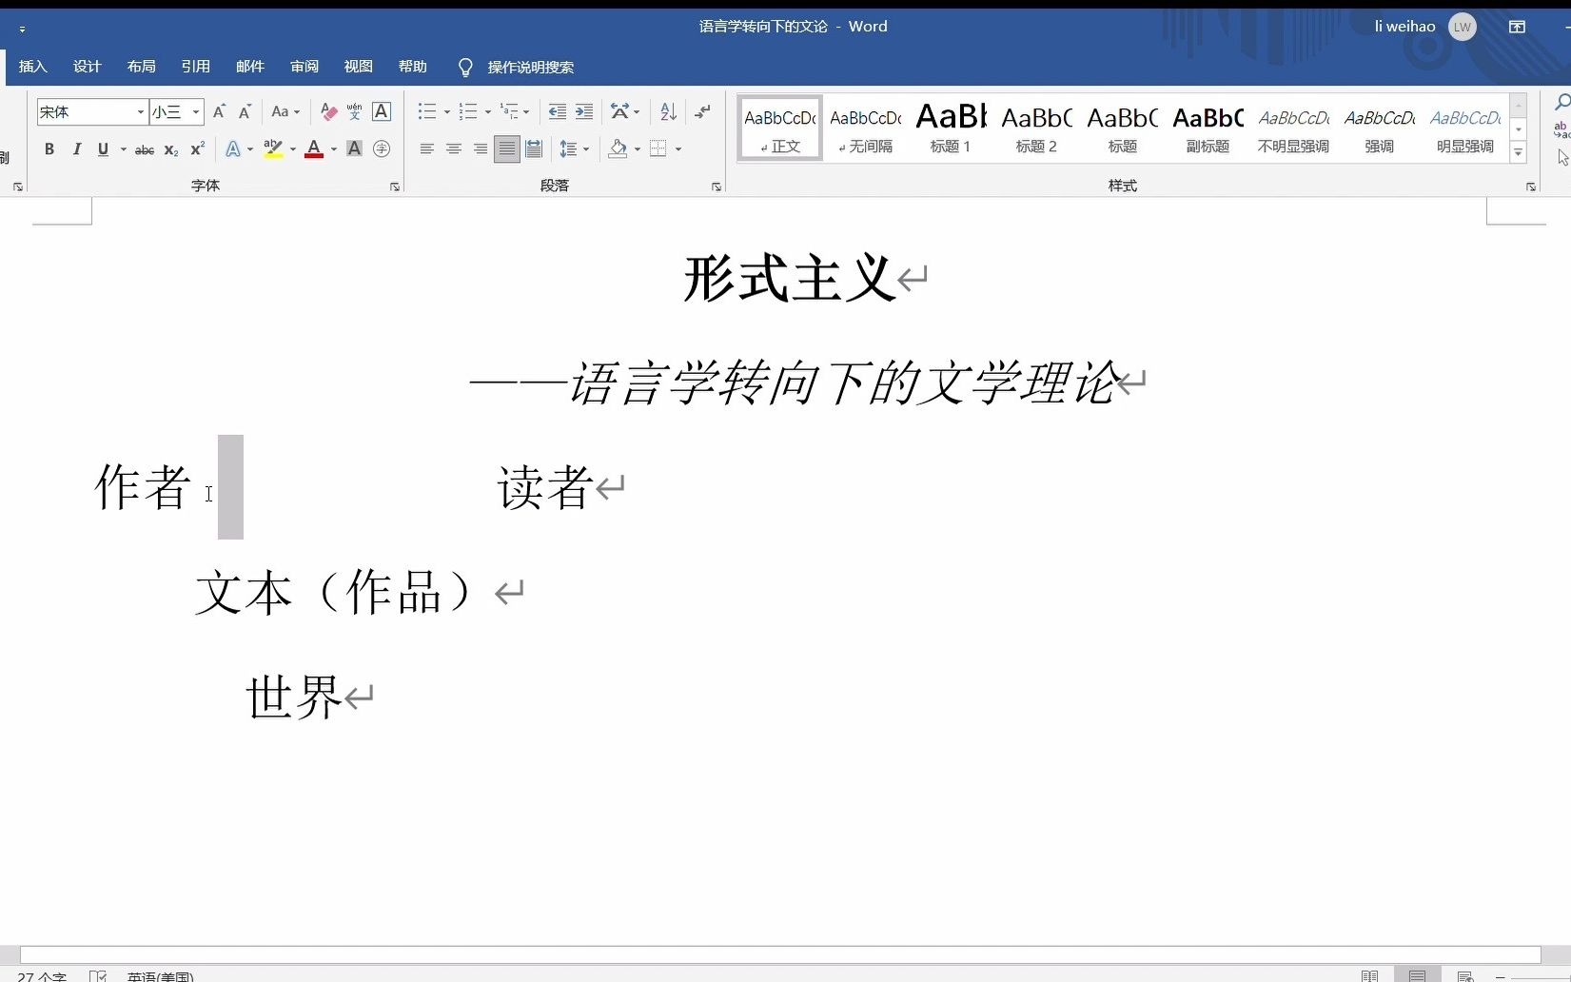Decrease font size with shrink font icon
Image resolution: width=1571 pixels, height=982 pixels.
pyautogui.click(x=245, y=111)
